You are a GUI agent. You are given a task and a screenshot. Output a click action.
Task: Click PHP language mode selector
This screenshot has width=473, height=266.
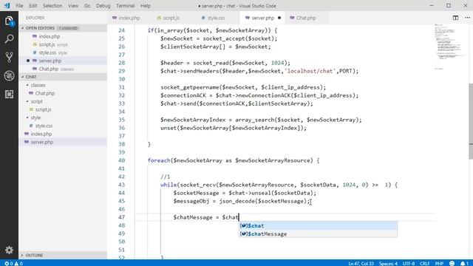click(439, 263)
